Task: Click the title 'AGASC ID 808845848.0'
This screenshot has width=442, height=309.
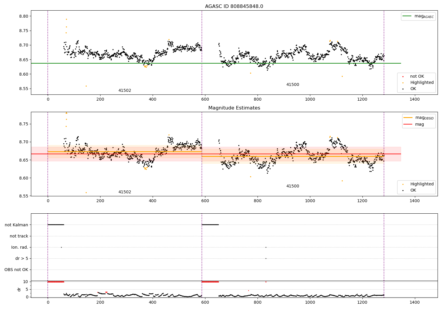Action: (234, 6)
